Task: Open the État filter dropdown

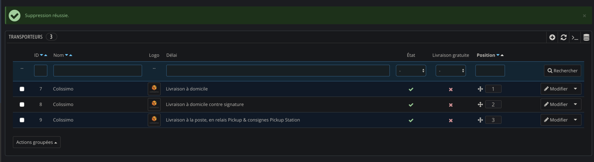Action: [411, 70]
